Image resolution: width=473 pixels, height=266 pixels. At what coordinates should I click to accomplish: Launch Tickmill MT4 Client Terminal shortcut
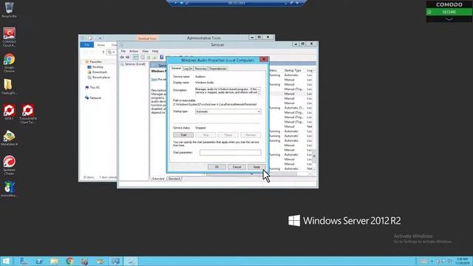point(28,114)
